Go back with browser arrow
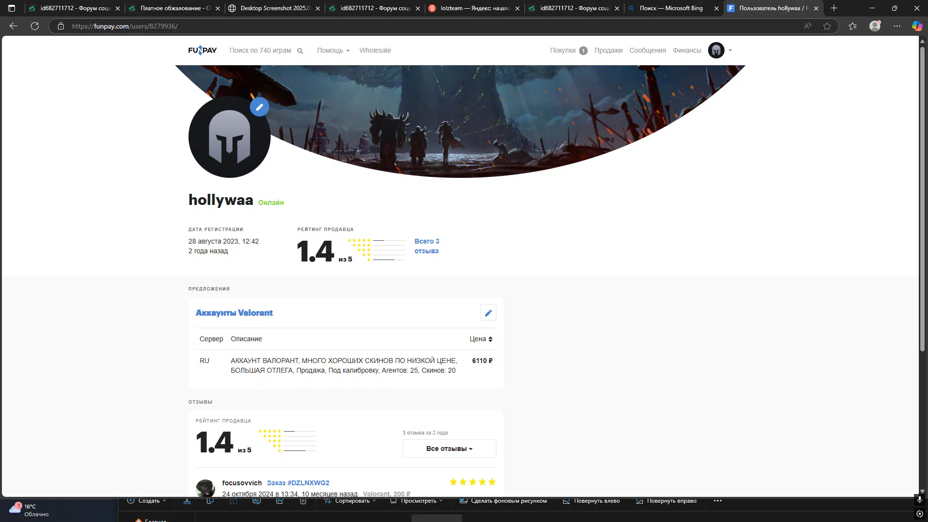 (x=14, y=26)
